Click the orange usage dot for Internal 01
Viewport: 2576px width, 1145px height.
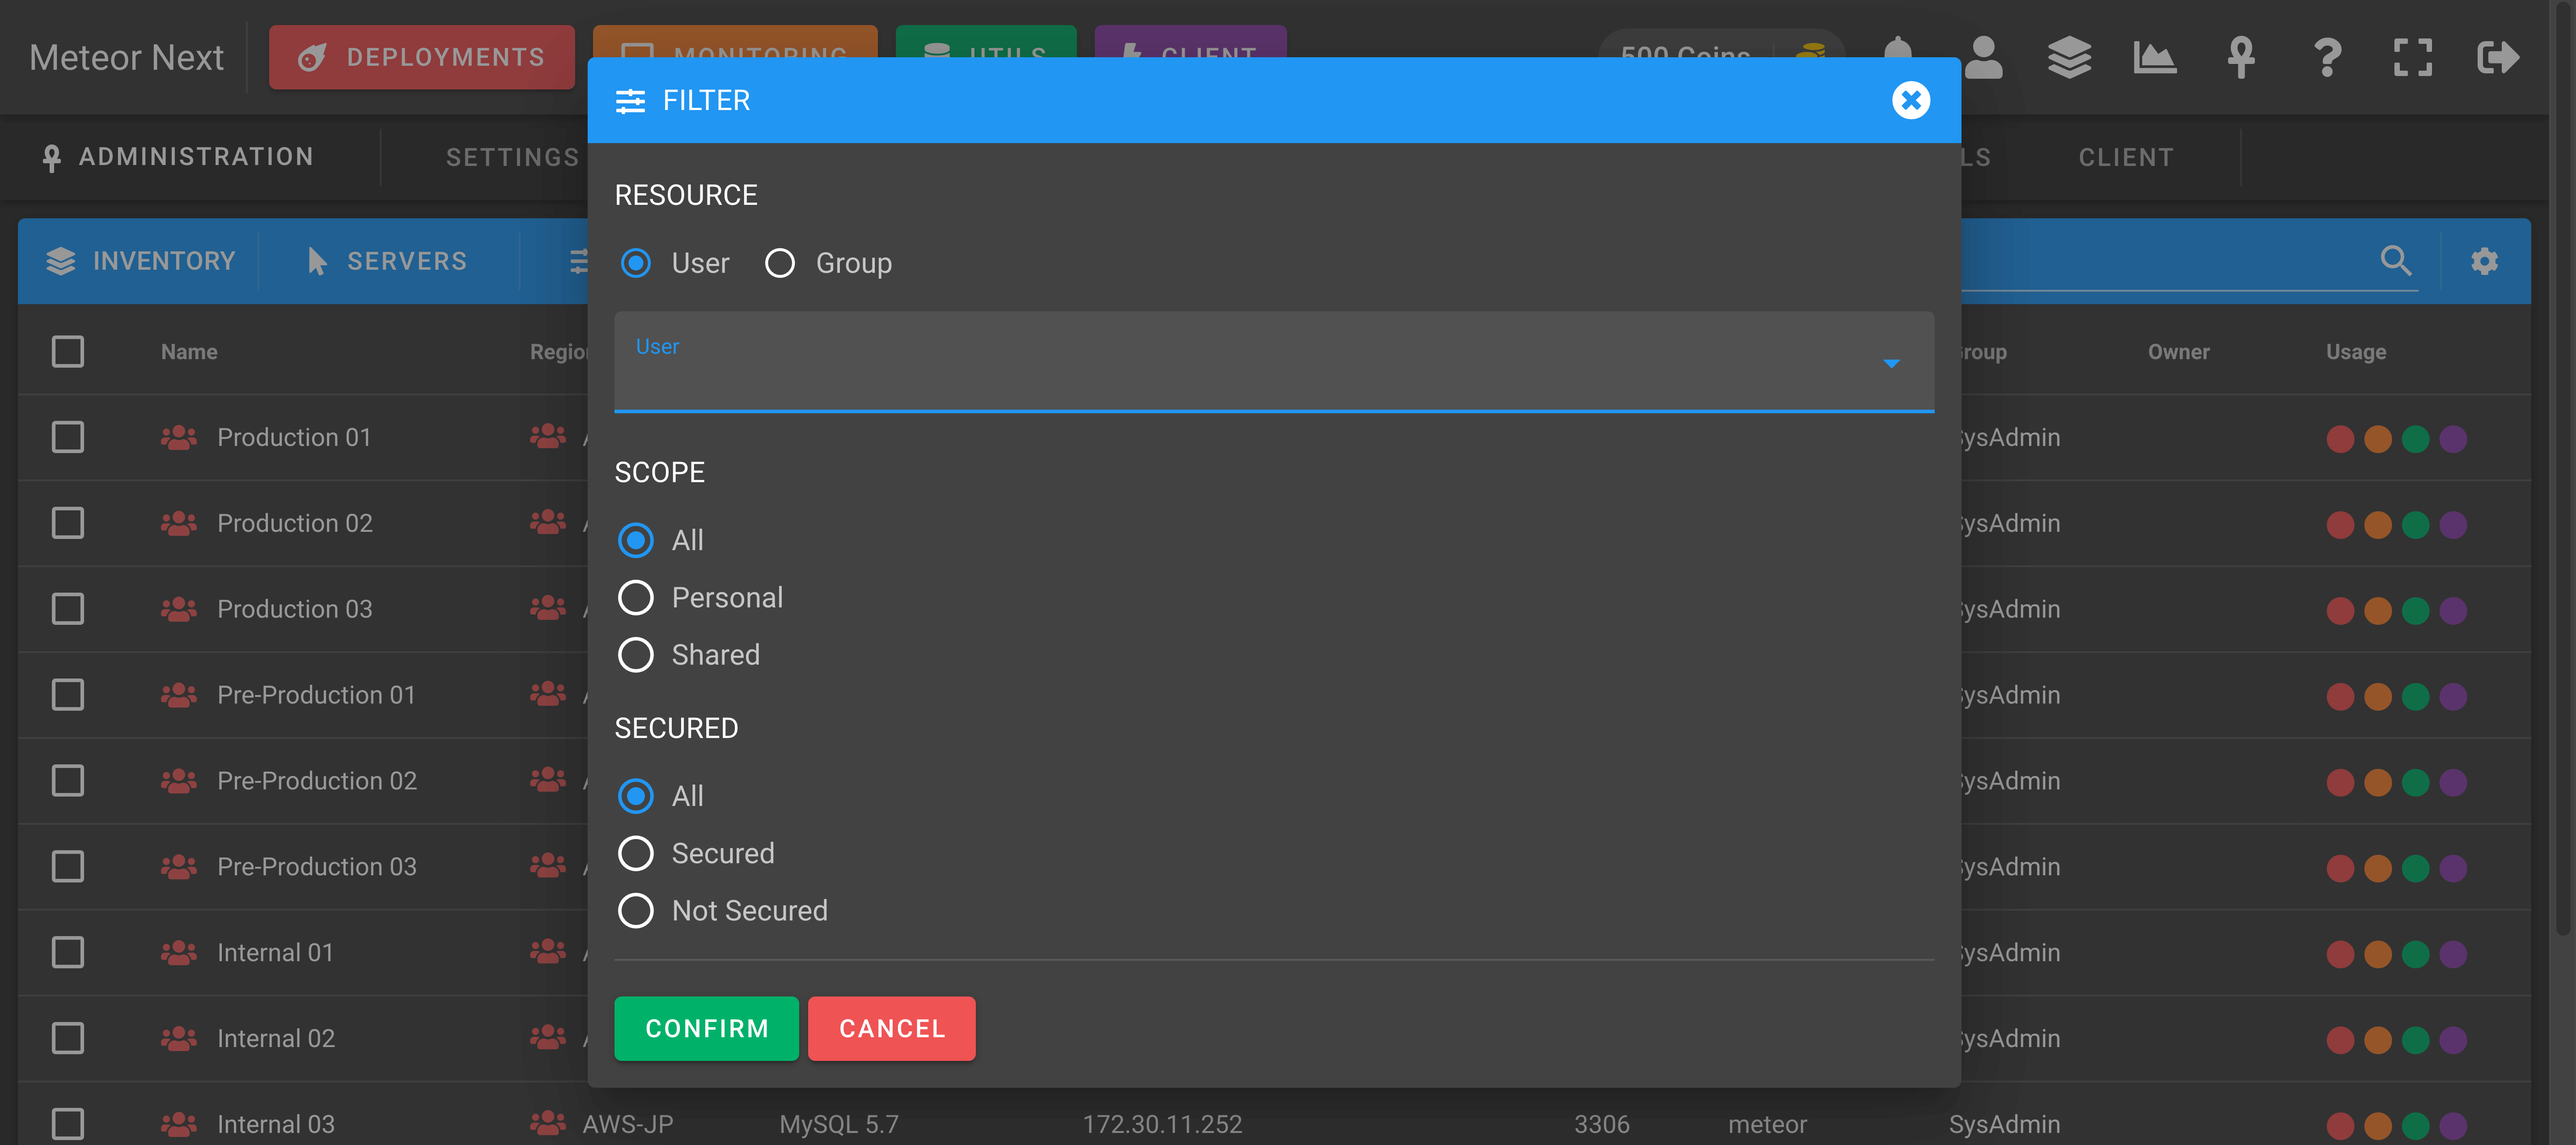(2378, 954)
